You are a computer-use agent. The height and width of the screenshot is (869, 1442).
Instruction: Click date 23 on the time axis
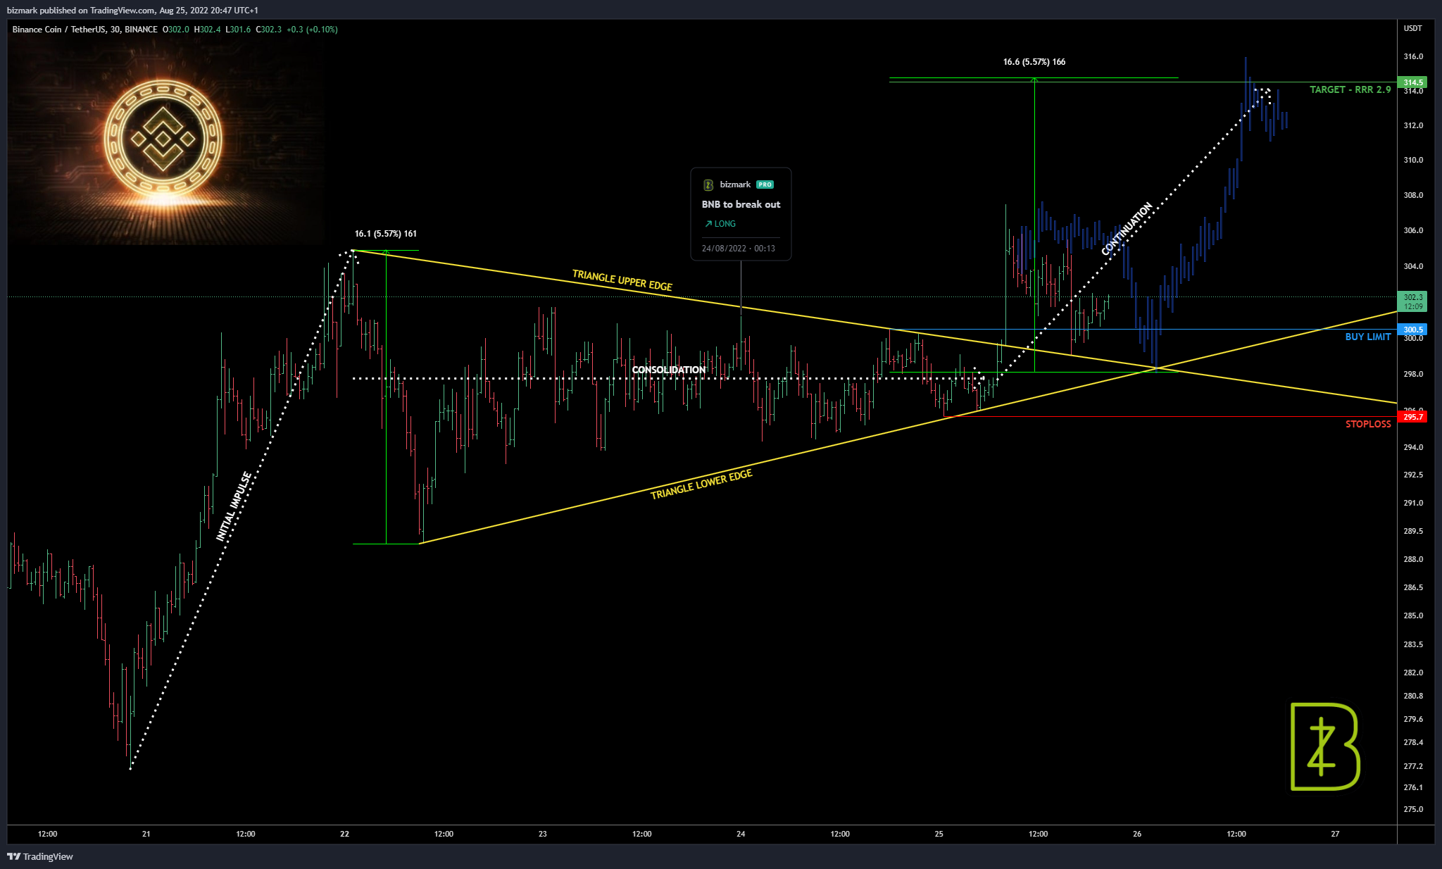(x=542, y=834)
